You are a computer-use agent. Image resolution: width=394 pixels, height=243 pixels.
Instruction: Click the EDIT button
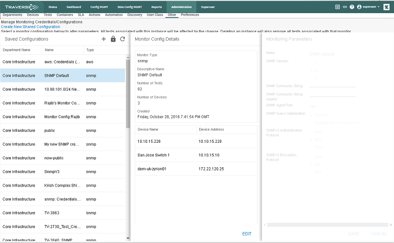pos(247,234)
